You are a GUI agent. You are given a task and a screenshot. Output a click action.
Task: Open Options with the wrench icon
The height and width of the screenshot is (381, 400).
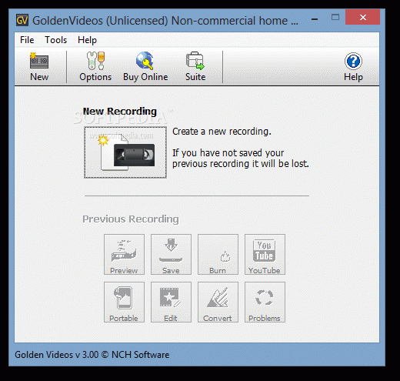click(x=95, y=61)
